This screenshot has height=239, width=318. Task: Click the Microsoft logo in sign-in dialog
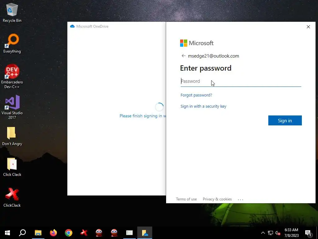point(197,43)
